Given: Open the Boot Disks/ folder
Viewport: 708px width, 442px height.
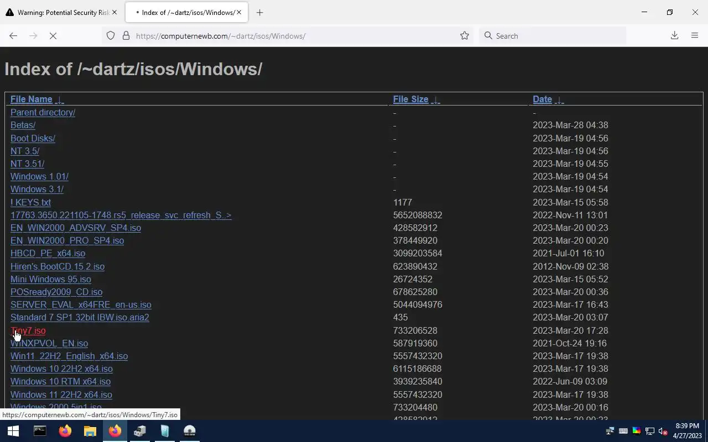Looking at the screenshot, I should point(33,138).
